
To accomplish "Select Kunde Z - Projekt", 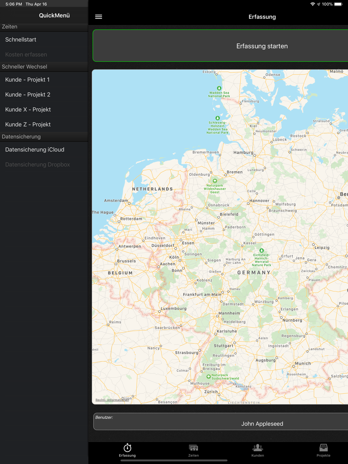I will [x=28, y=125].
